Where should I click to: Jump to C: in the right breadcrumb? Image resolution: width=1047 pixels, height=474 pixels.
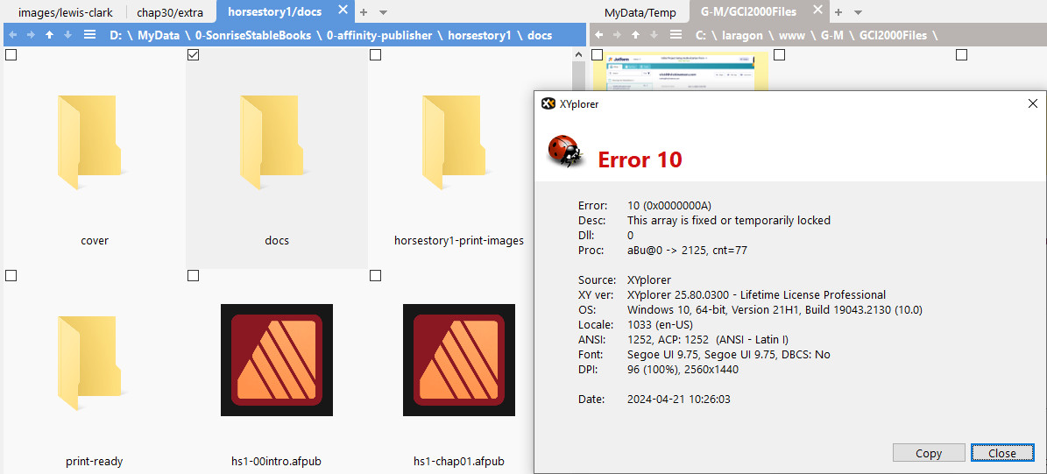coord(701,35)
